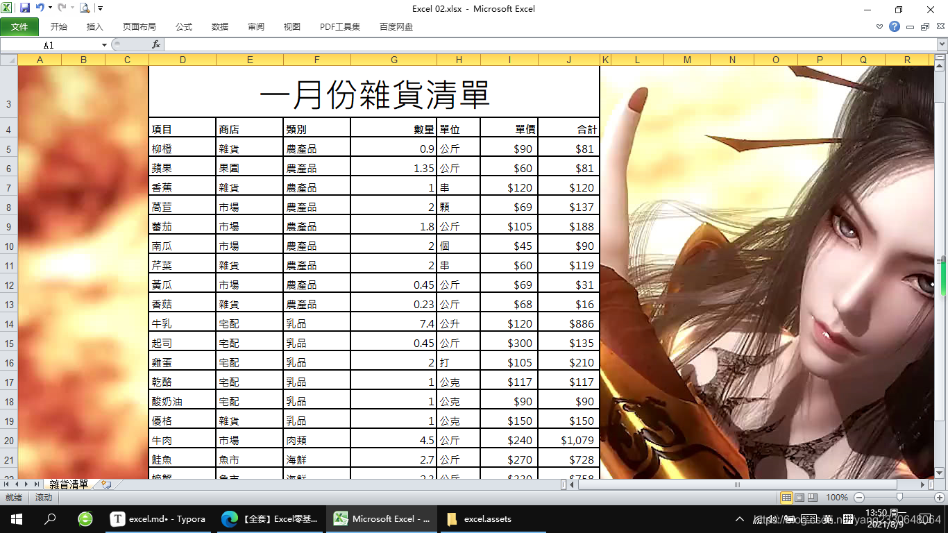Insert a new worksheet via tab icon

coord(106,484)
